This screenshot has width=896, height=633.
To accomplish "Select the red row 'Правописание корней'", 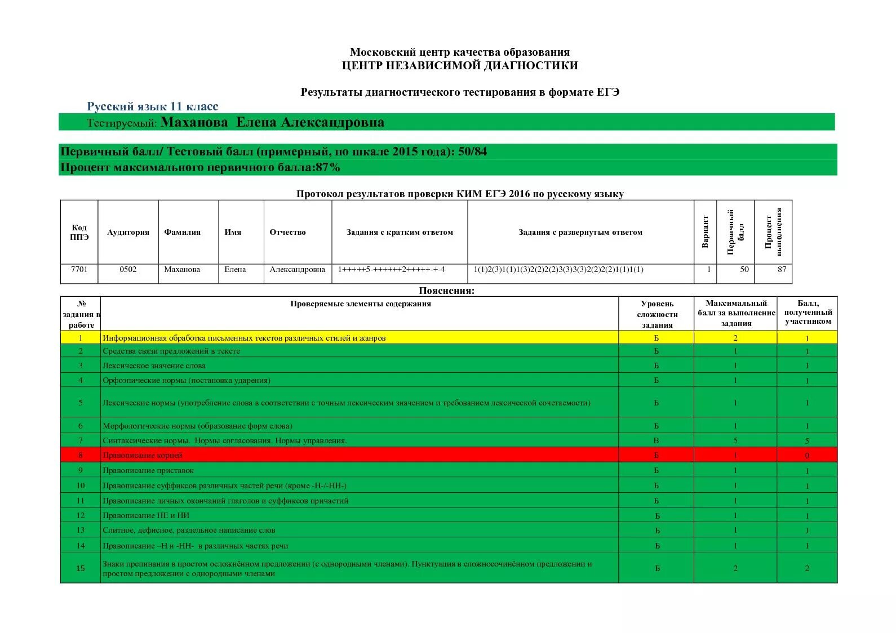I will point(449,455).
